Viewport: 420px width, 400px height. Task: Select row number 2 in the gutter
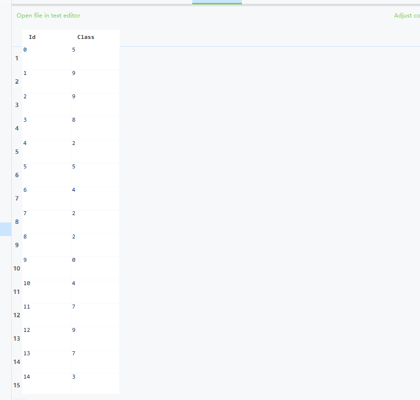(17, 81)
